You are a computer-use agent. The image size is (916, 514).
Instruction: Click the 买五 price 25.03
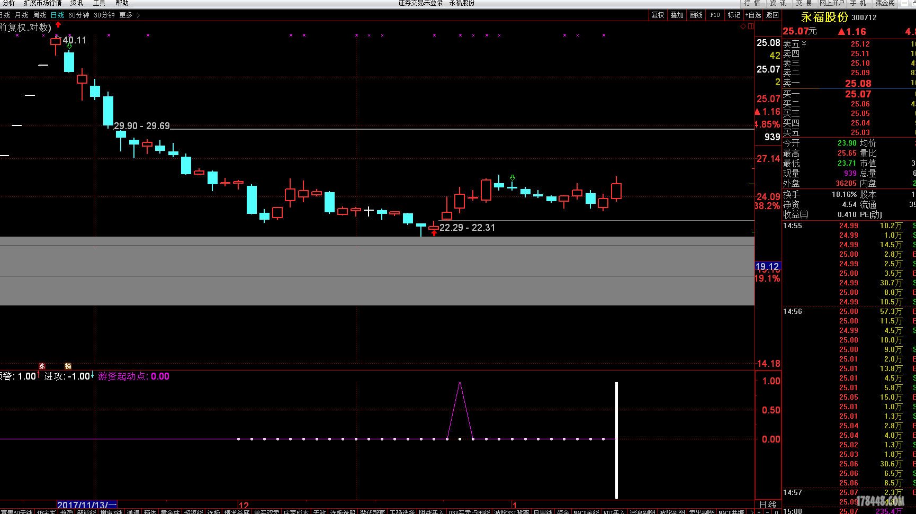(x=860, y=132)
